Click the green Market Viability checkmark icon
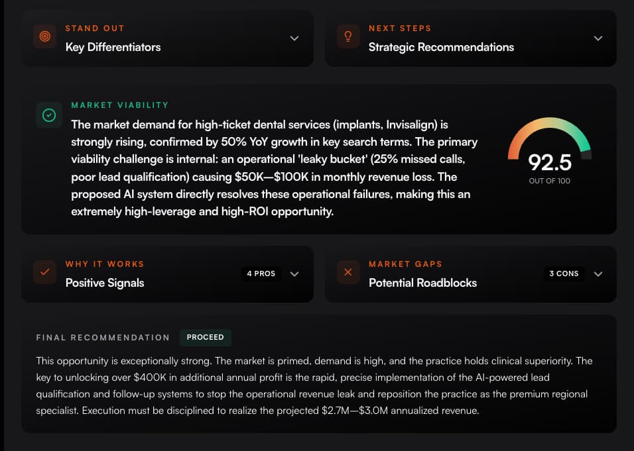The image size is (634, 451). pos(49,115)
